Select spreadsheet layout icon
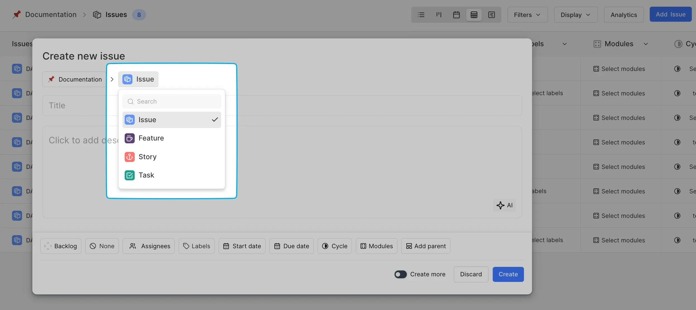The height and width of the screenshot is (310, 696). click(x=474, y=15)
